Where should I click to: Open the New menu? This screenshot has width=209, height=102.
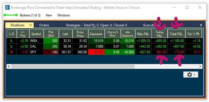click(49, 15)
